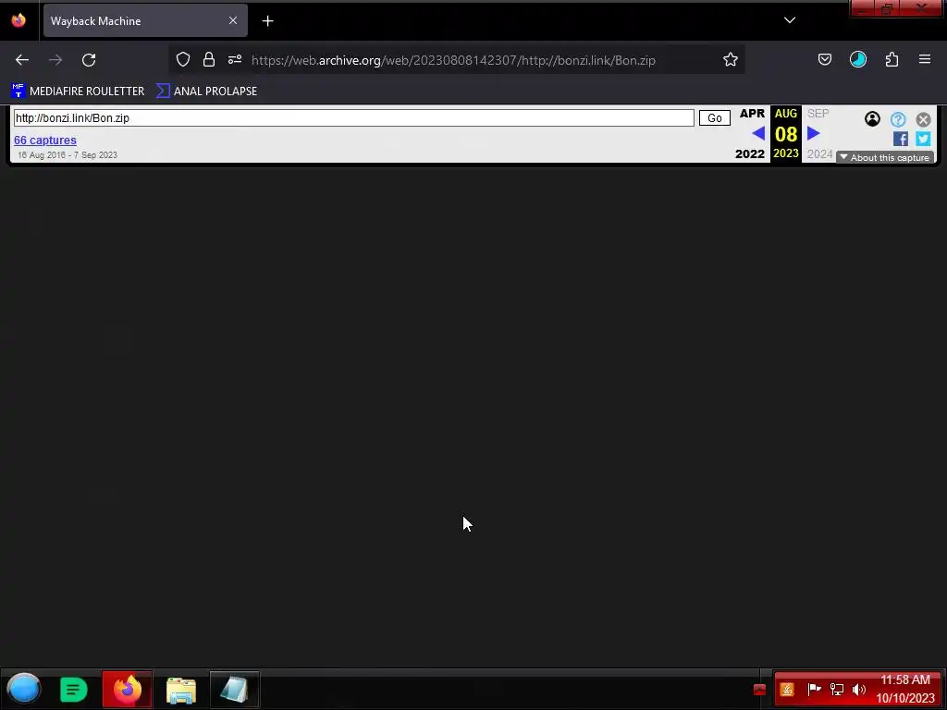Image resolution: width=947 pixels, height=710 pixels.
Task: Open the green chat app on taskbar
Action: coord(74,690)
